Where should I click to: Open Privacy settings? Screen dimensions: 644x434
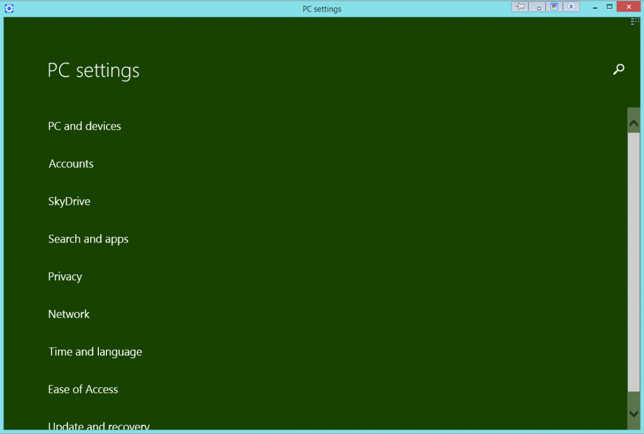[x=65, y=277]
